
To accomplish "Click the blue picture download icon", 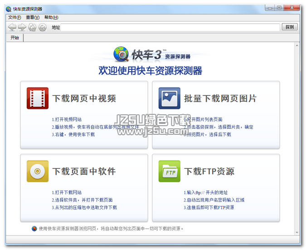I will tap(170, 98).
